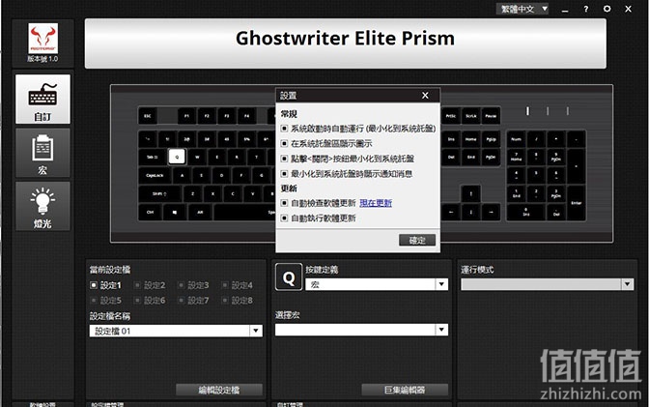Close the 設置 settings dialog

point(425,96)
